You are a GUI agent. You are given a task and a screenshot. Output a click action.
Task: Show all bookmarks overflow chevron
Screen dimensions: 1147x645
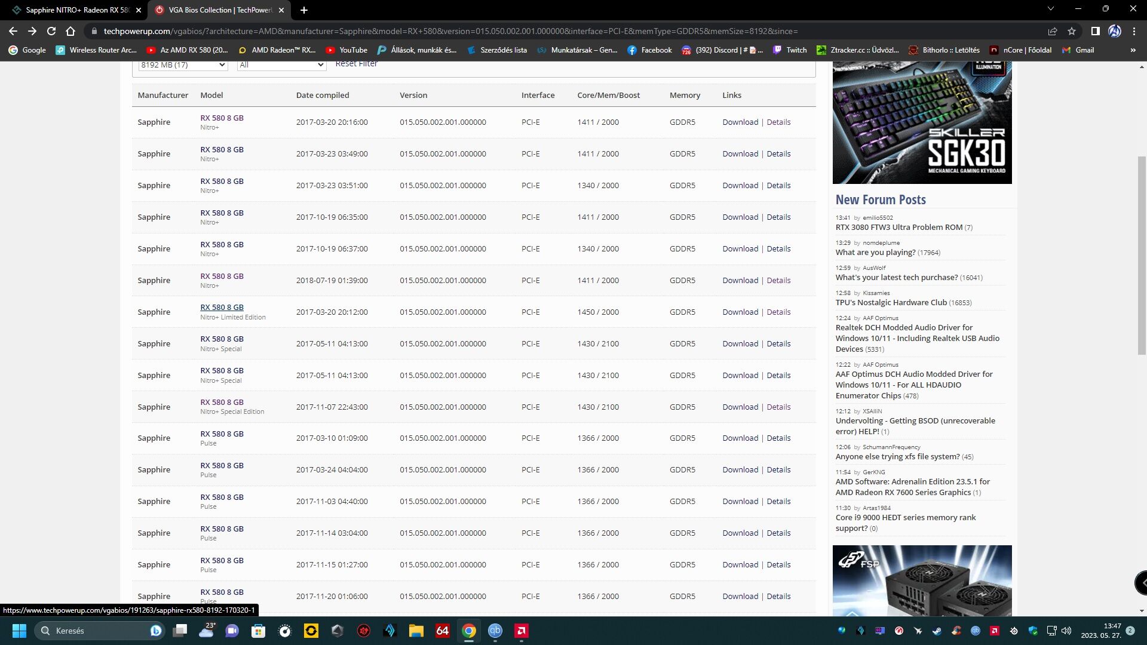1133,50
